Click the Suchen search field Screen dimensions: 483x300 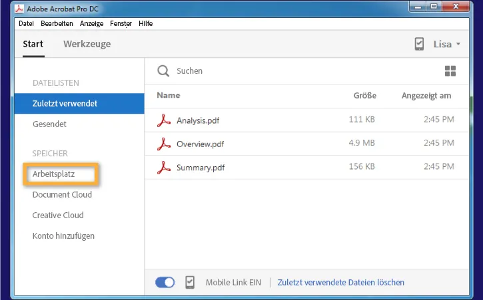[266, 71]
